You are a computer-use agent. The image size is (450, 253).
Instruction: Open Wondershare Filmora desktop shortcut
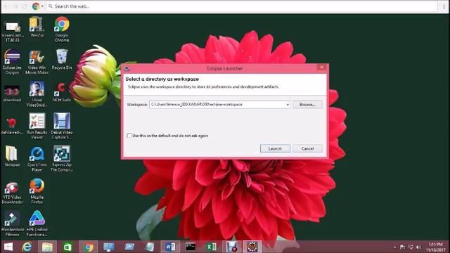pyautogui.click(x=12, y=223)
